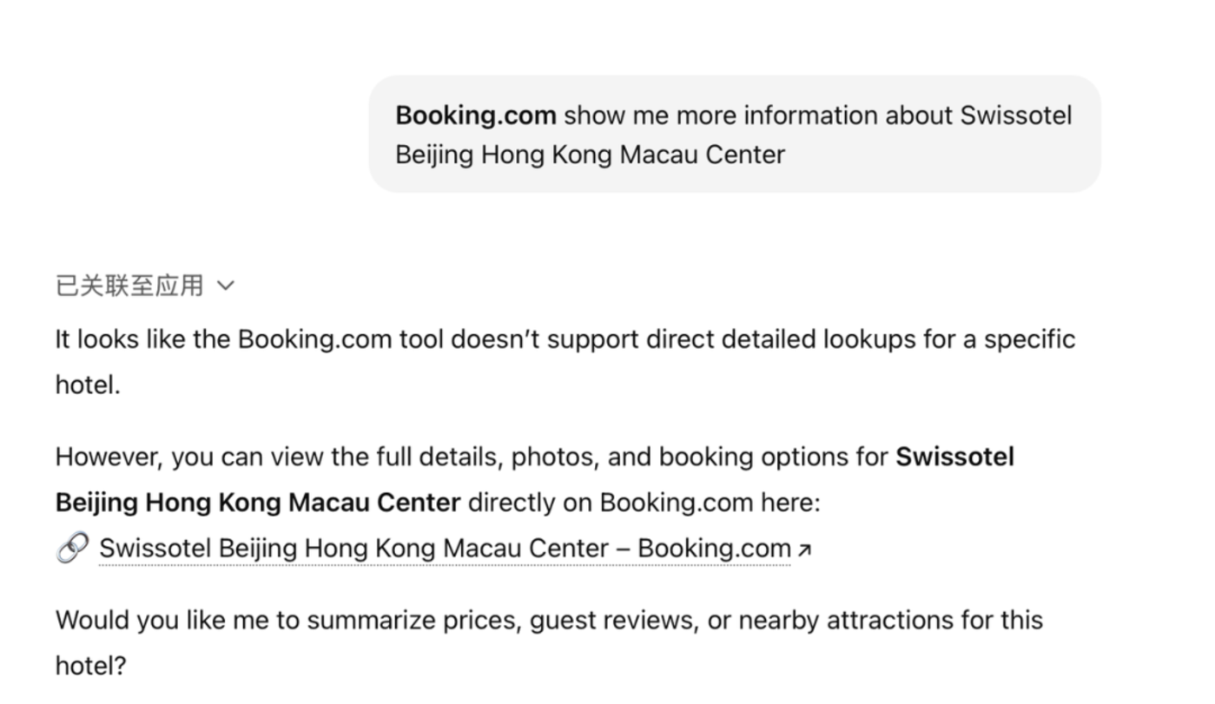Viewport: 1215px width, 704px height.
Task: Click "Swissotel" in the user message
Action: coord(1015,115)
